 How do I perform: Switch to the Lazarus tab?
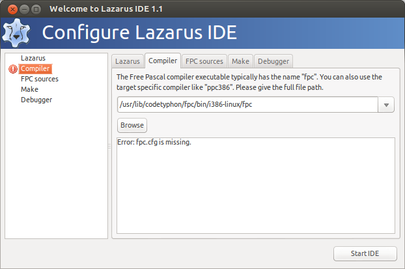[128, 61]
